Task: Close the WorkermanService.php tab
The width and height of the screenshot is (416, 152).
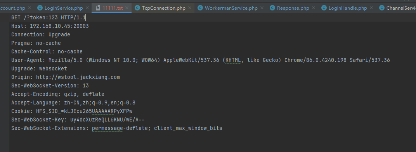Action: (x=262, y=8)
